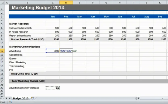This screenshot has width=168, height=104.
Task: Click Market Research Total (USD) label
Action: click(x=28, y=40)
